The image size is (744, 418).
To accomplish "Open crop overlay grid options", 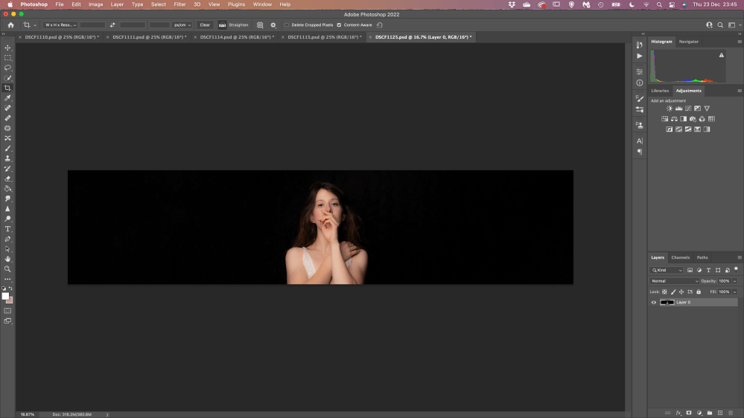I will click(x=260, y=25).
